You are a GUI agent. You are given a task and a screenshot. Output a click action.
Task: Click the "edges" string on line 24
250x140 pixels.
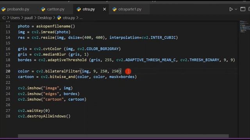point(51,94)
